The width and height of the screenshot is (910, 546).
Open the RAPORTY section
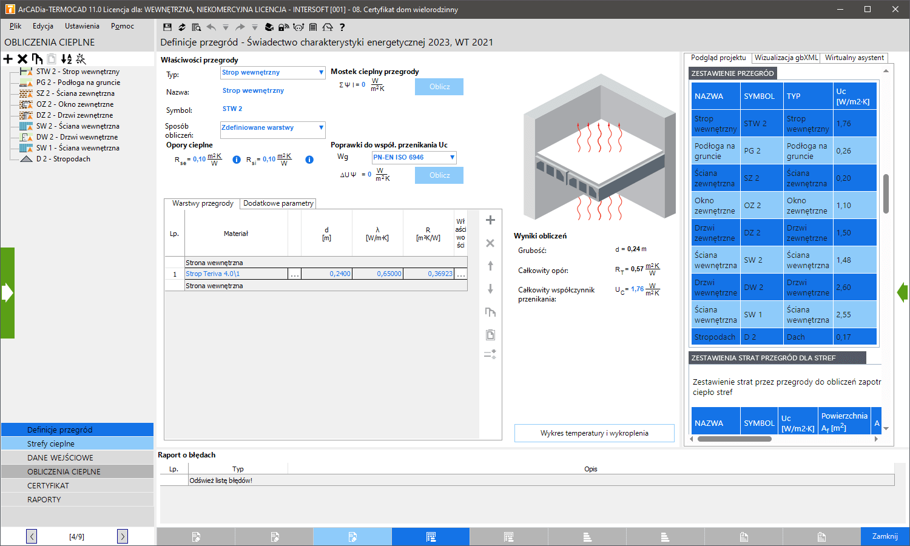coord(77,499)
